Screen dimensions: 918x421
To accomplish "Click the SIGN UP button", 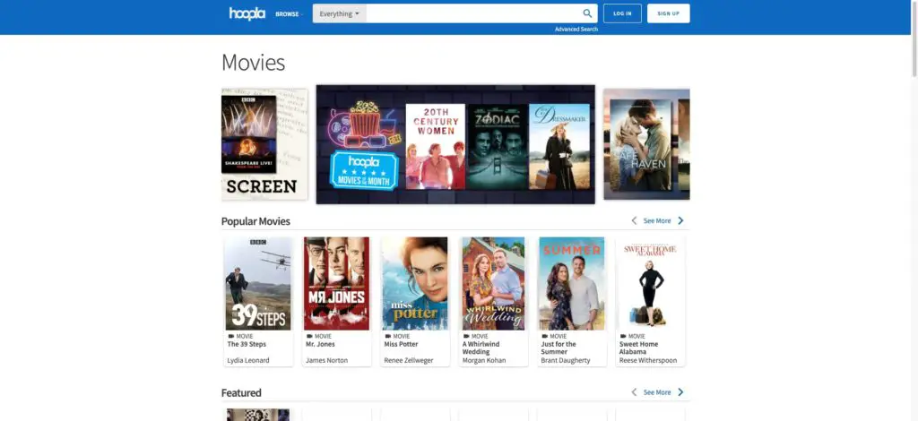I will (x=668, y=13).
